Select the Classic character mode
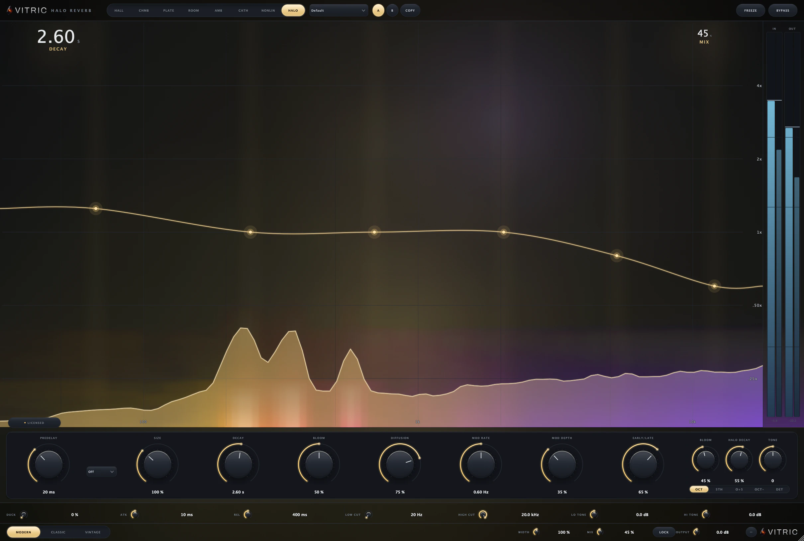The image size is (804, 541). (58, 532)
